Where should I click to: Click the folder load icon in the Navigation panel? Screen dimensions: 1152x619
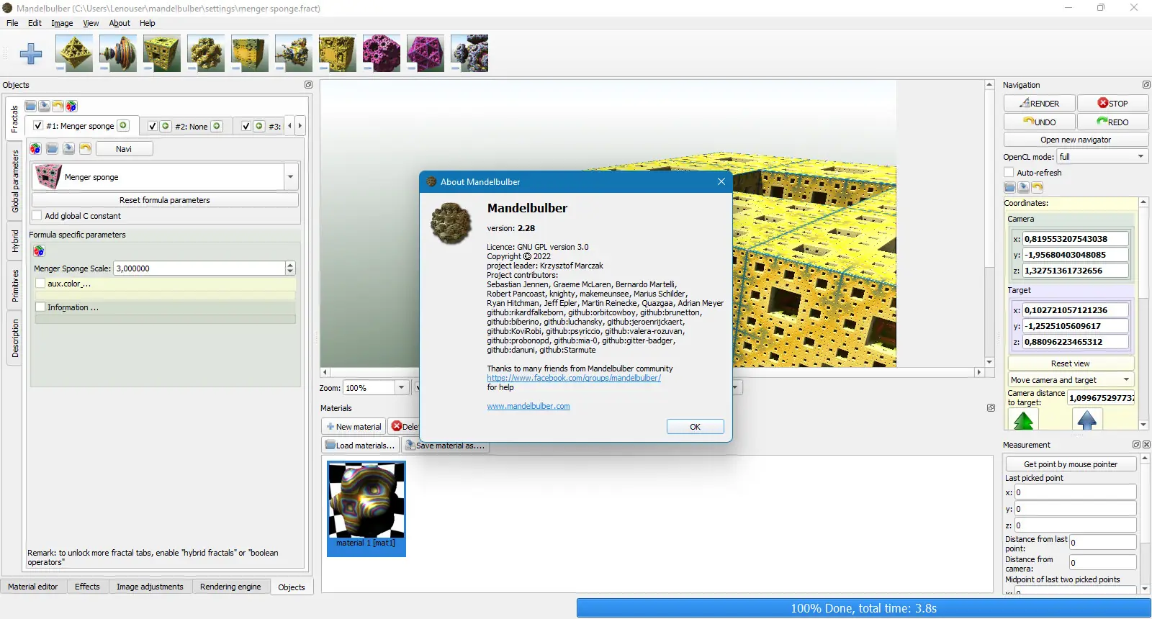tap(1010, 187)
